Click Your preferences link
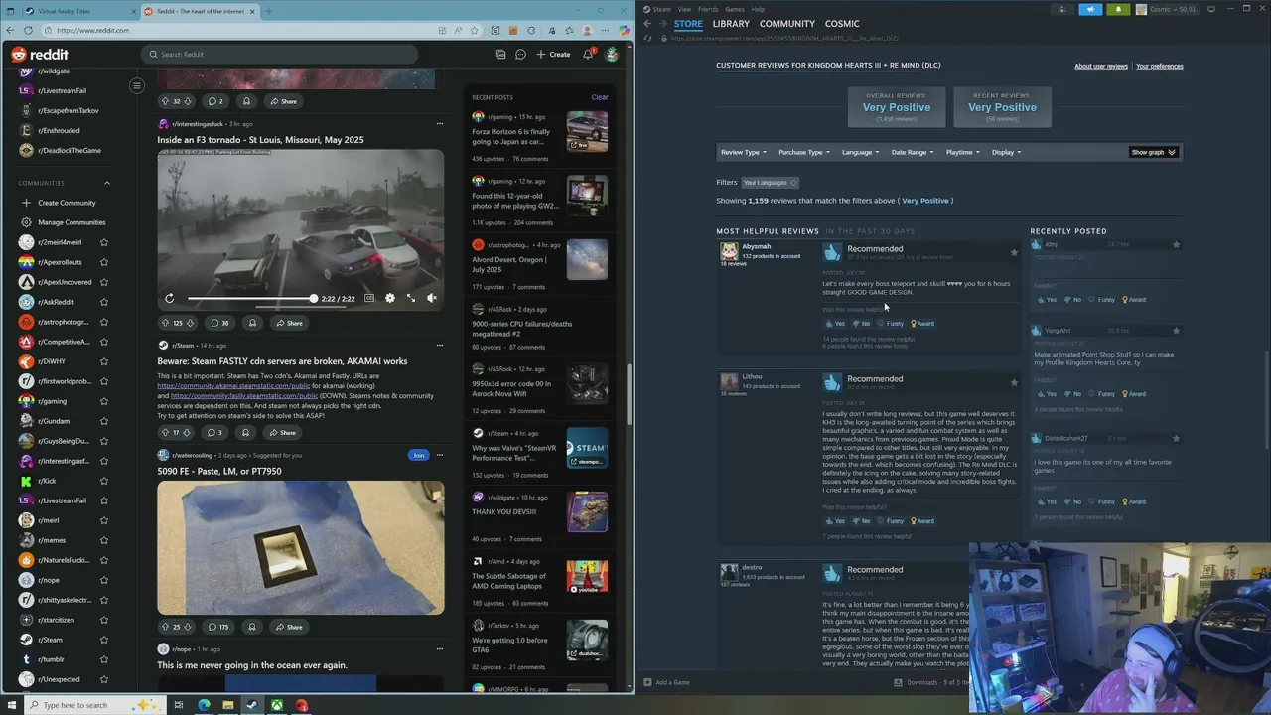The image size is (1271, 715). tap(1160, 66)
